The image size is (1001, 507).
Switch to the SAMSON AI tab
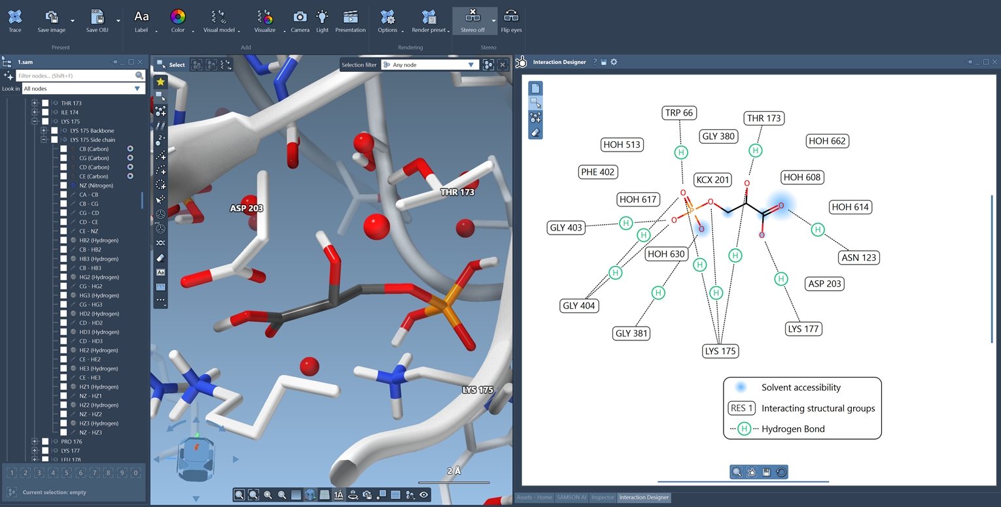[572, 497]
